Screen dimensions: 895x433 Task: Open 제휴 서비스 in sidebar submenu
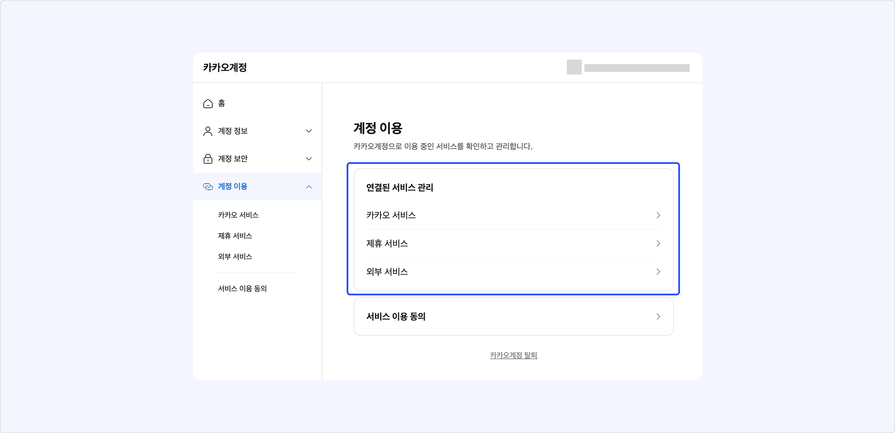tap(235, 236)
